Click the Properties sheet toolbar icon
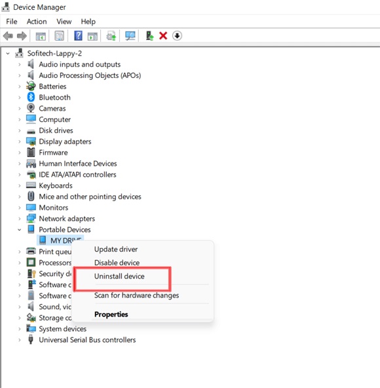The image size is (380, 388). point(60,36)
